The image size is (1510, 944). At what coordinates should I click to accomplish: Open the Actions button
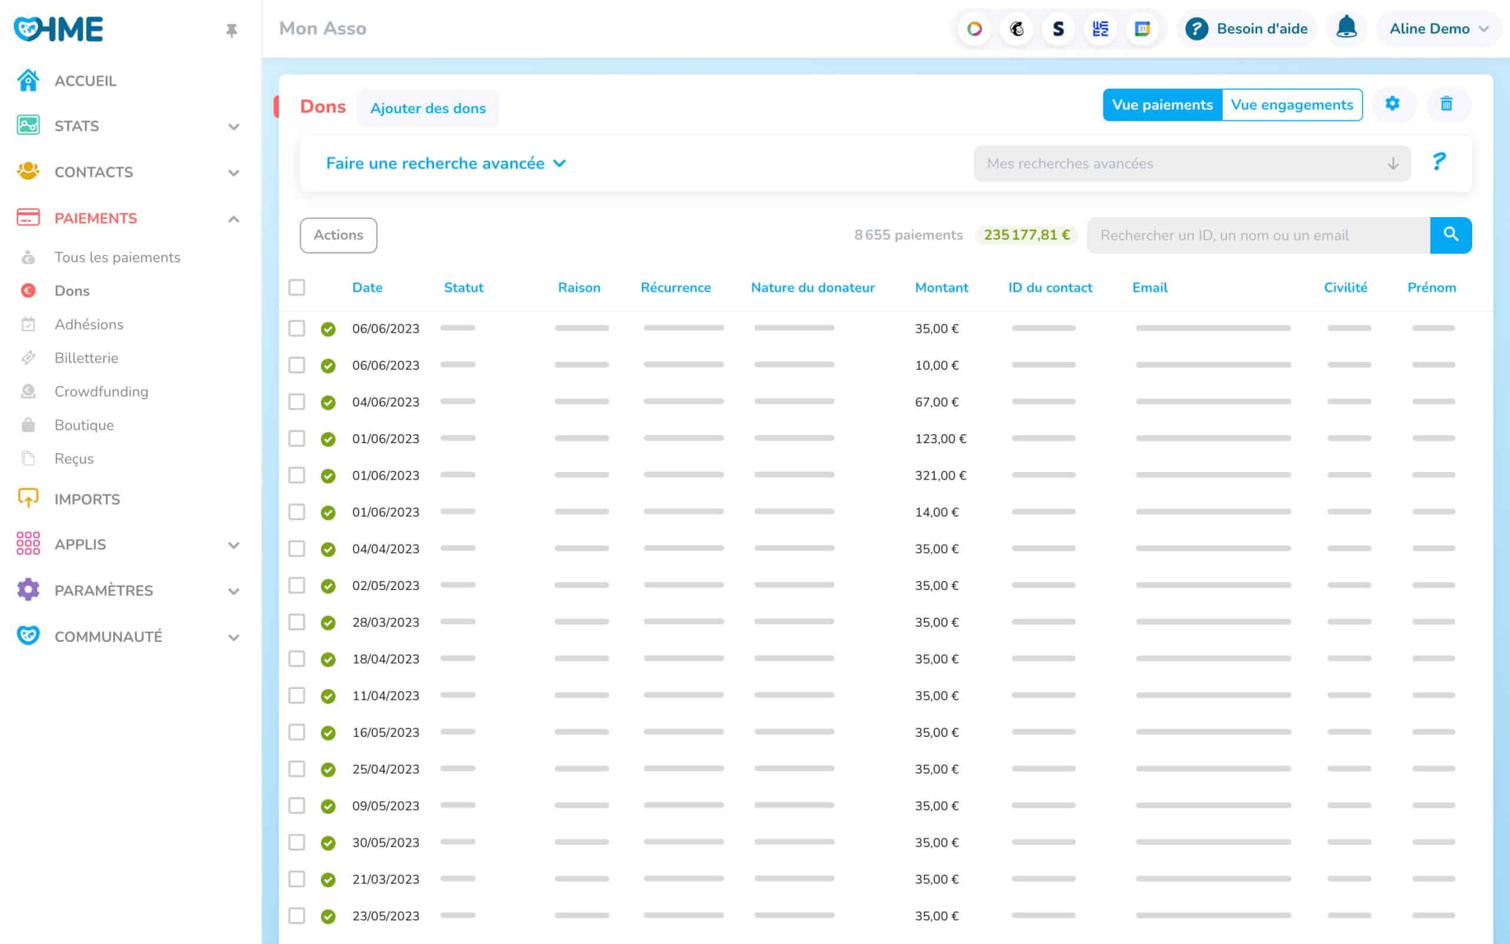tap(338, 235)
